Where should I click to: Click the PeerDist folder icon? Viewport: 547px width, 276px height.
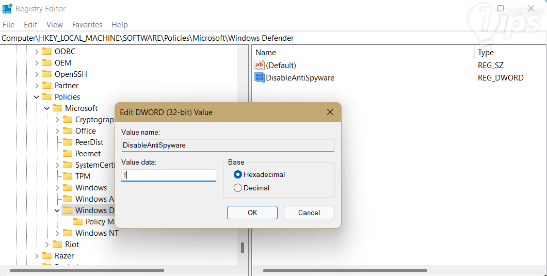tap(67, 142)
